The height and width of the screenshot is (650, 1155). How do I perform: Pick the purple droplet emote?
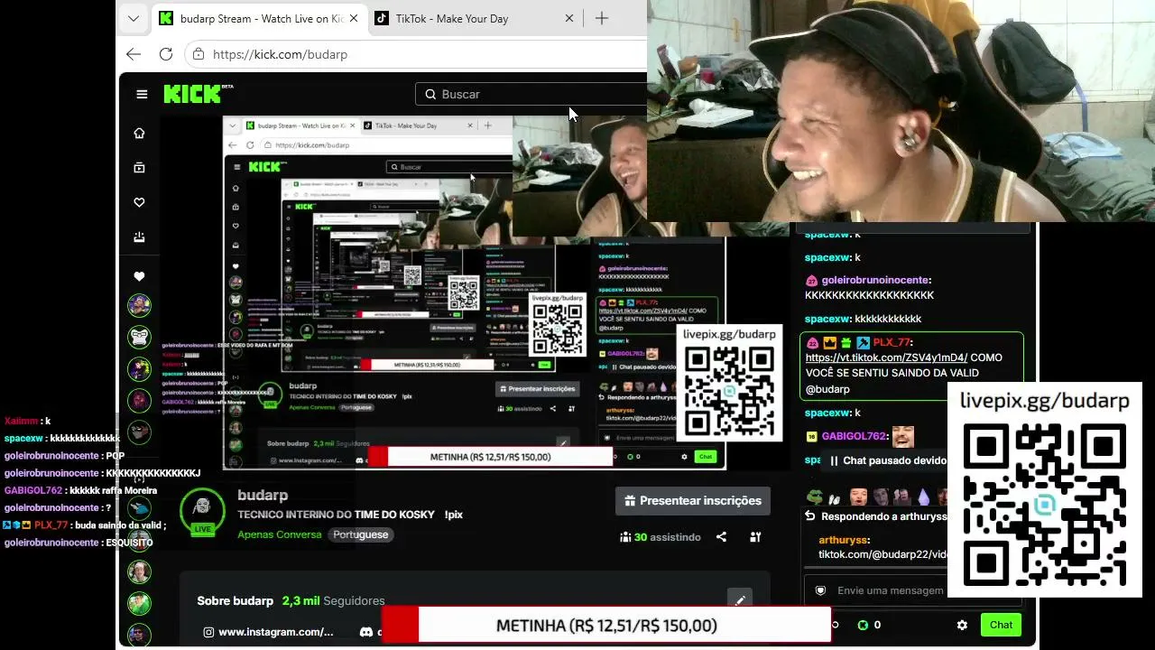coord(923,497)
